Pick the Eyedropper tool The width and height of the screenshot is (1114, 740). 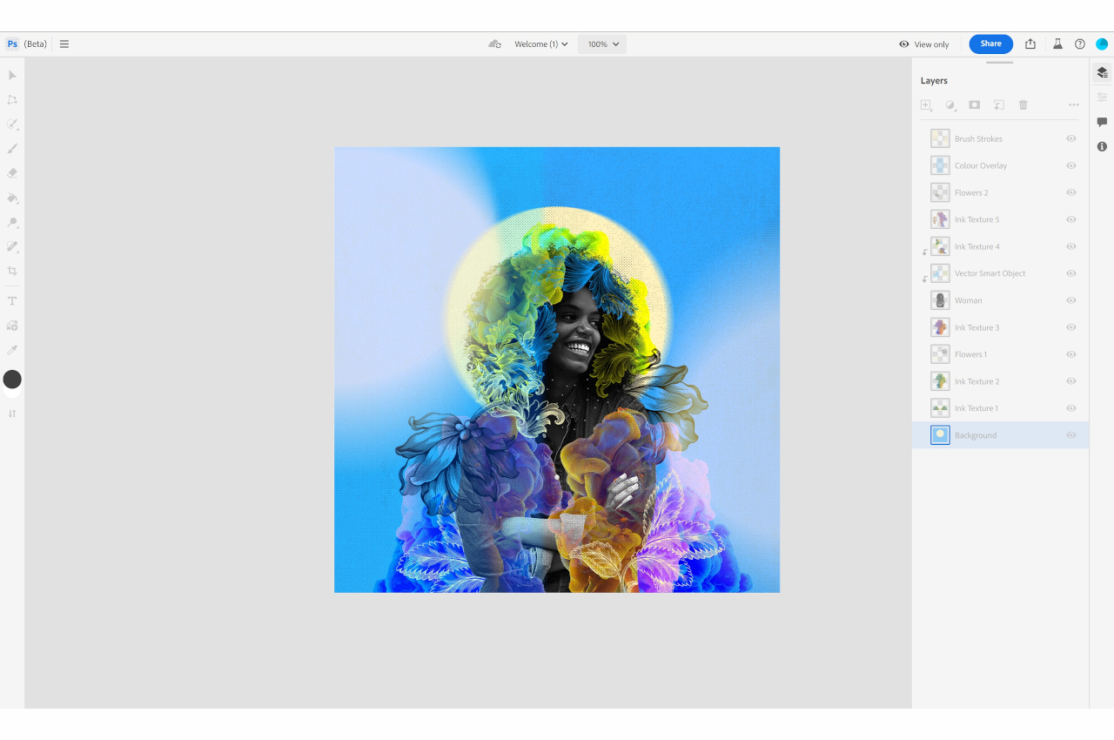click(12, 350)
